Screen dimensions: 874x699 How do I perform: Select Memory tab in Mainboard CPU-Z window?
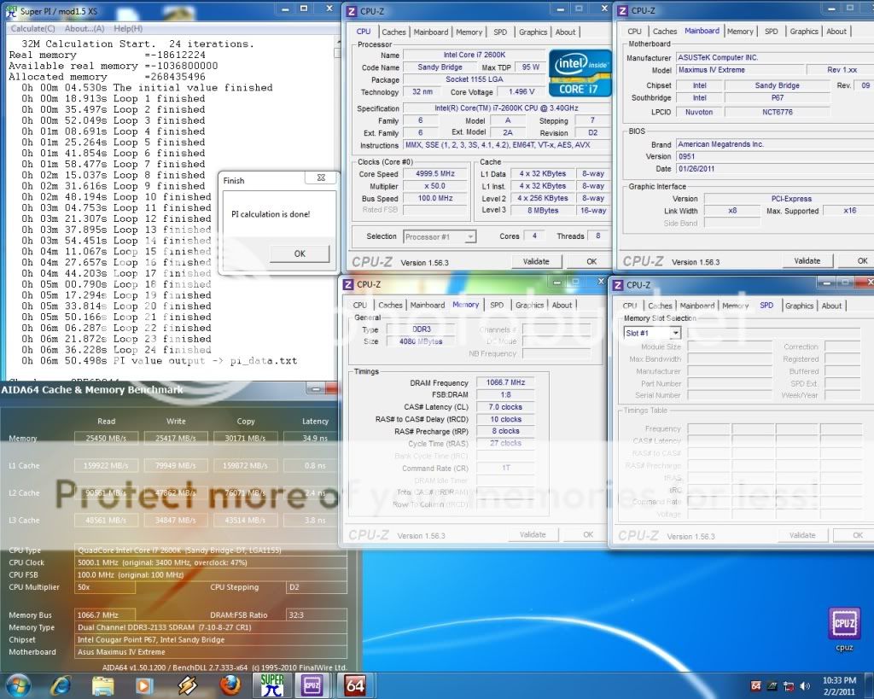[740, 32]
